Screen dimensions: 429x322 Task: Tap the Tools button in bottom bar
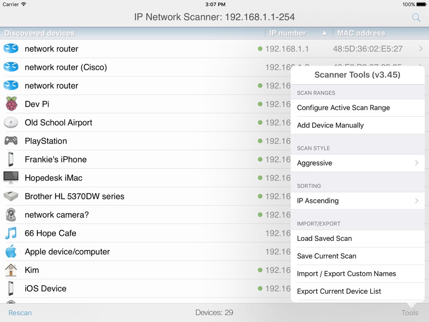[409, 313]
